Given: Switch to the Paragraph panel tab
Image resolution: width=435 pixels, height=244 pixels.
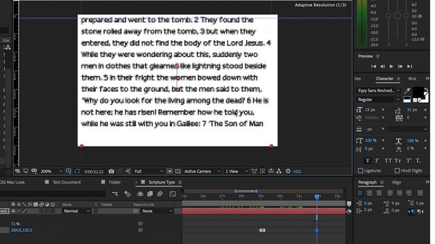Looking at the screenshot, I should click(367, 182).
